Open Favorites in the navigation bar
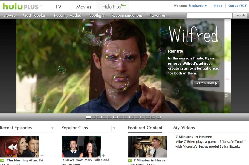249x165 pixels. click(158, 15)
